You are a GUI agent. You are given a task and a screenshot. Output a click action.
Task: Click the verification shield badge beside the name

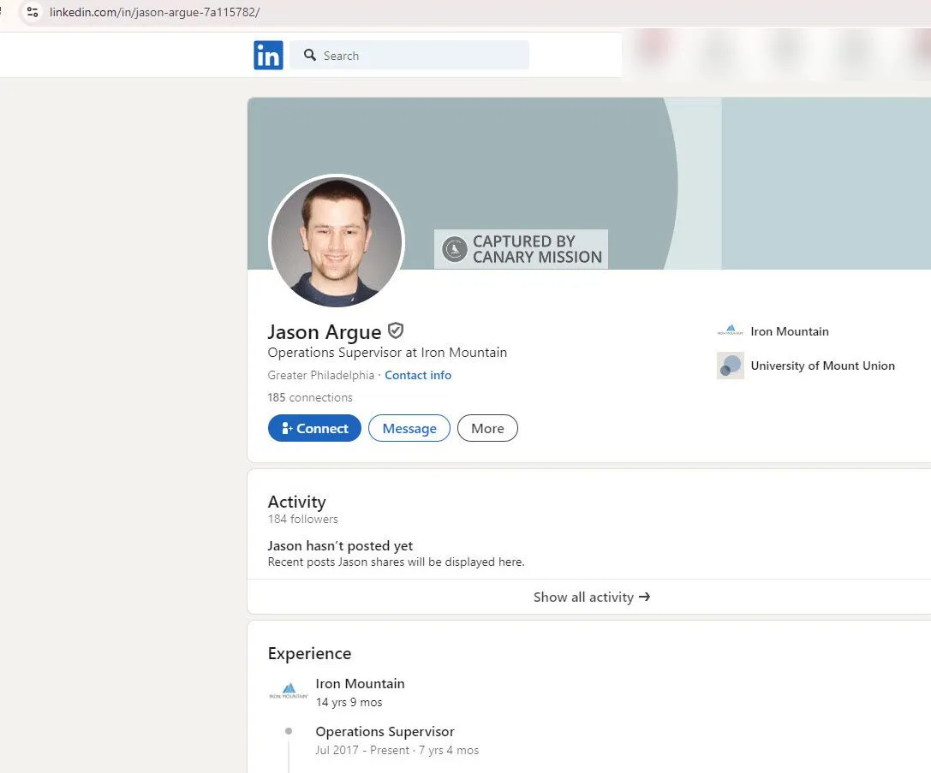coord(395,330)
